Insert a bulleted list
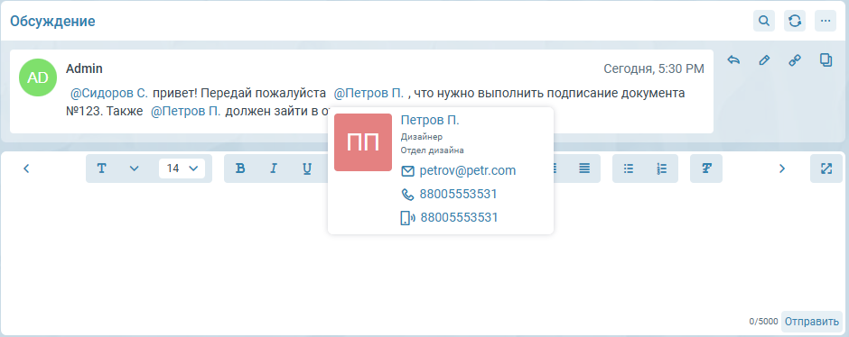Image resolution: width=849 pixels, height=337 pixels. (629, 168)
